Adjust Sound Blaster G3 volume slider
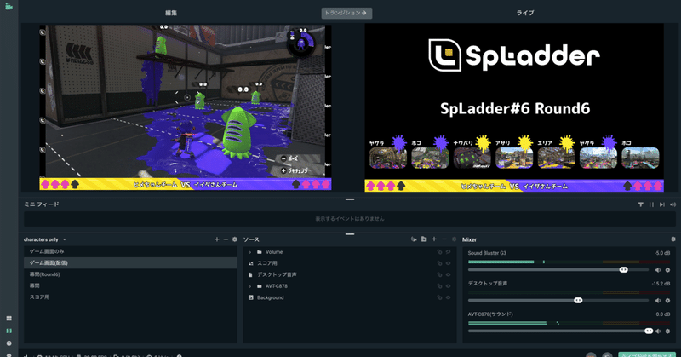 click(558, 270)
